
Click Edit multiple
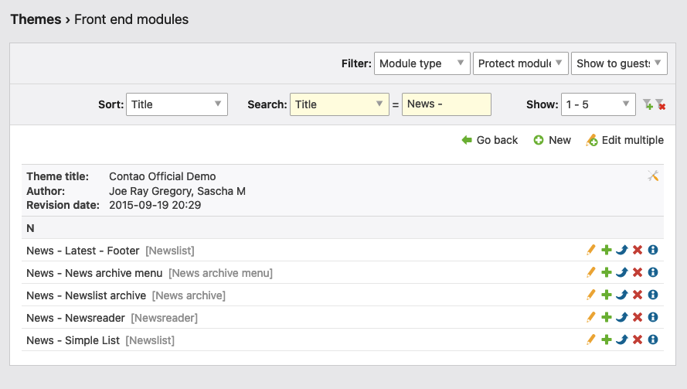624,140
